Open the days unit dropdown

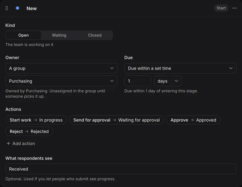[168, 81]
